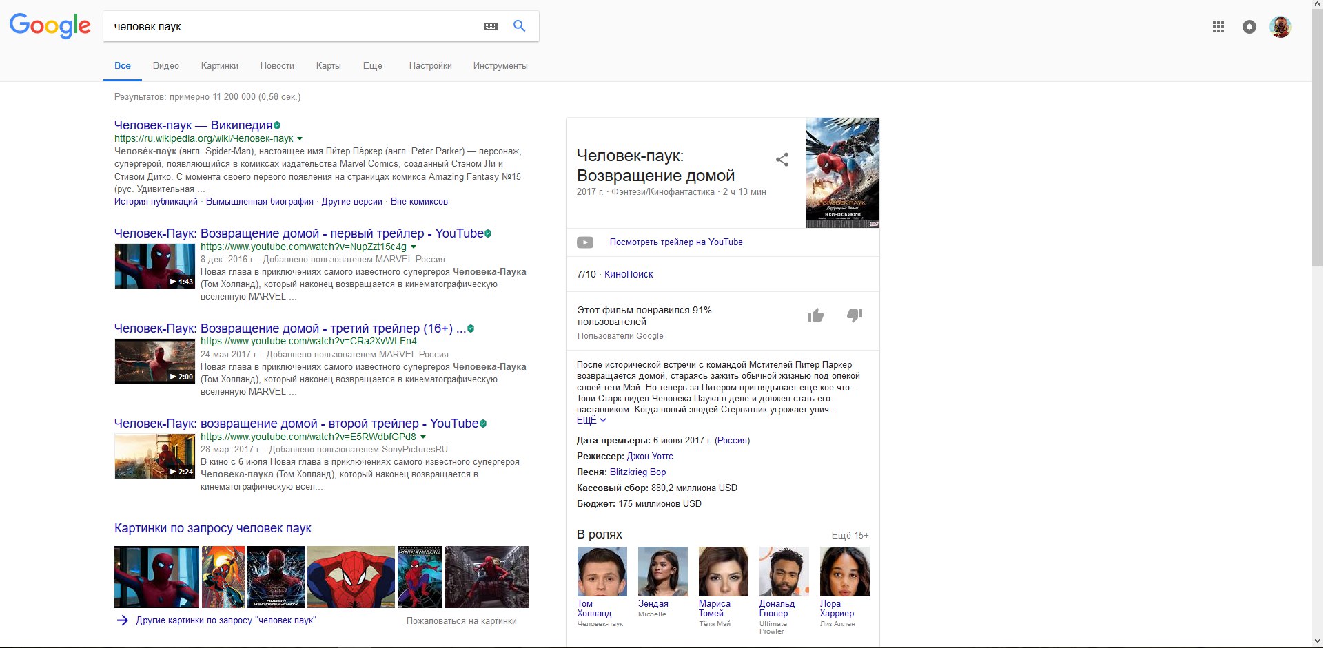Image resolution: width=1326 pixels, height=648 pixels.
Task: Click arrow icon beside other images link
Action: pyautogui.click(x=123, y=620)
